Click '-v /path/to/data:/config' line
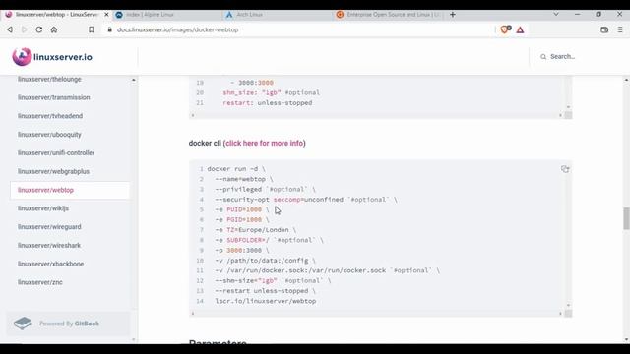 click(x=265, y=261)
